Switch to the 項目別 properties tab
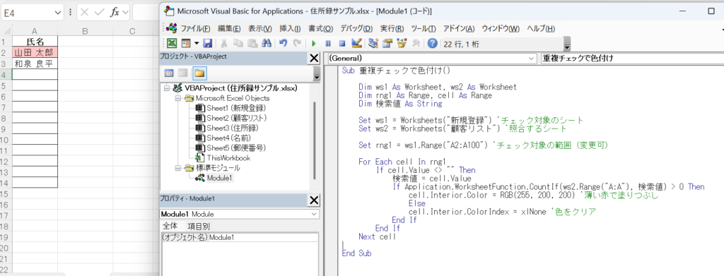724x276 pixels. (198, 227)
